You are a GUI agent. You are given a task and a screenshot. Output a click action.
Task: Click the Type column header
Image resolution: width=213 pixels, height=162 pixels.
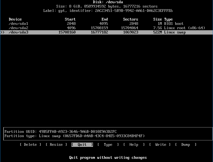tap(169, 19)
